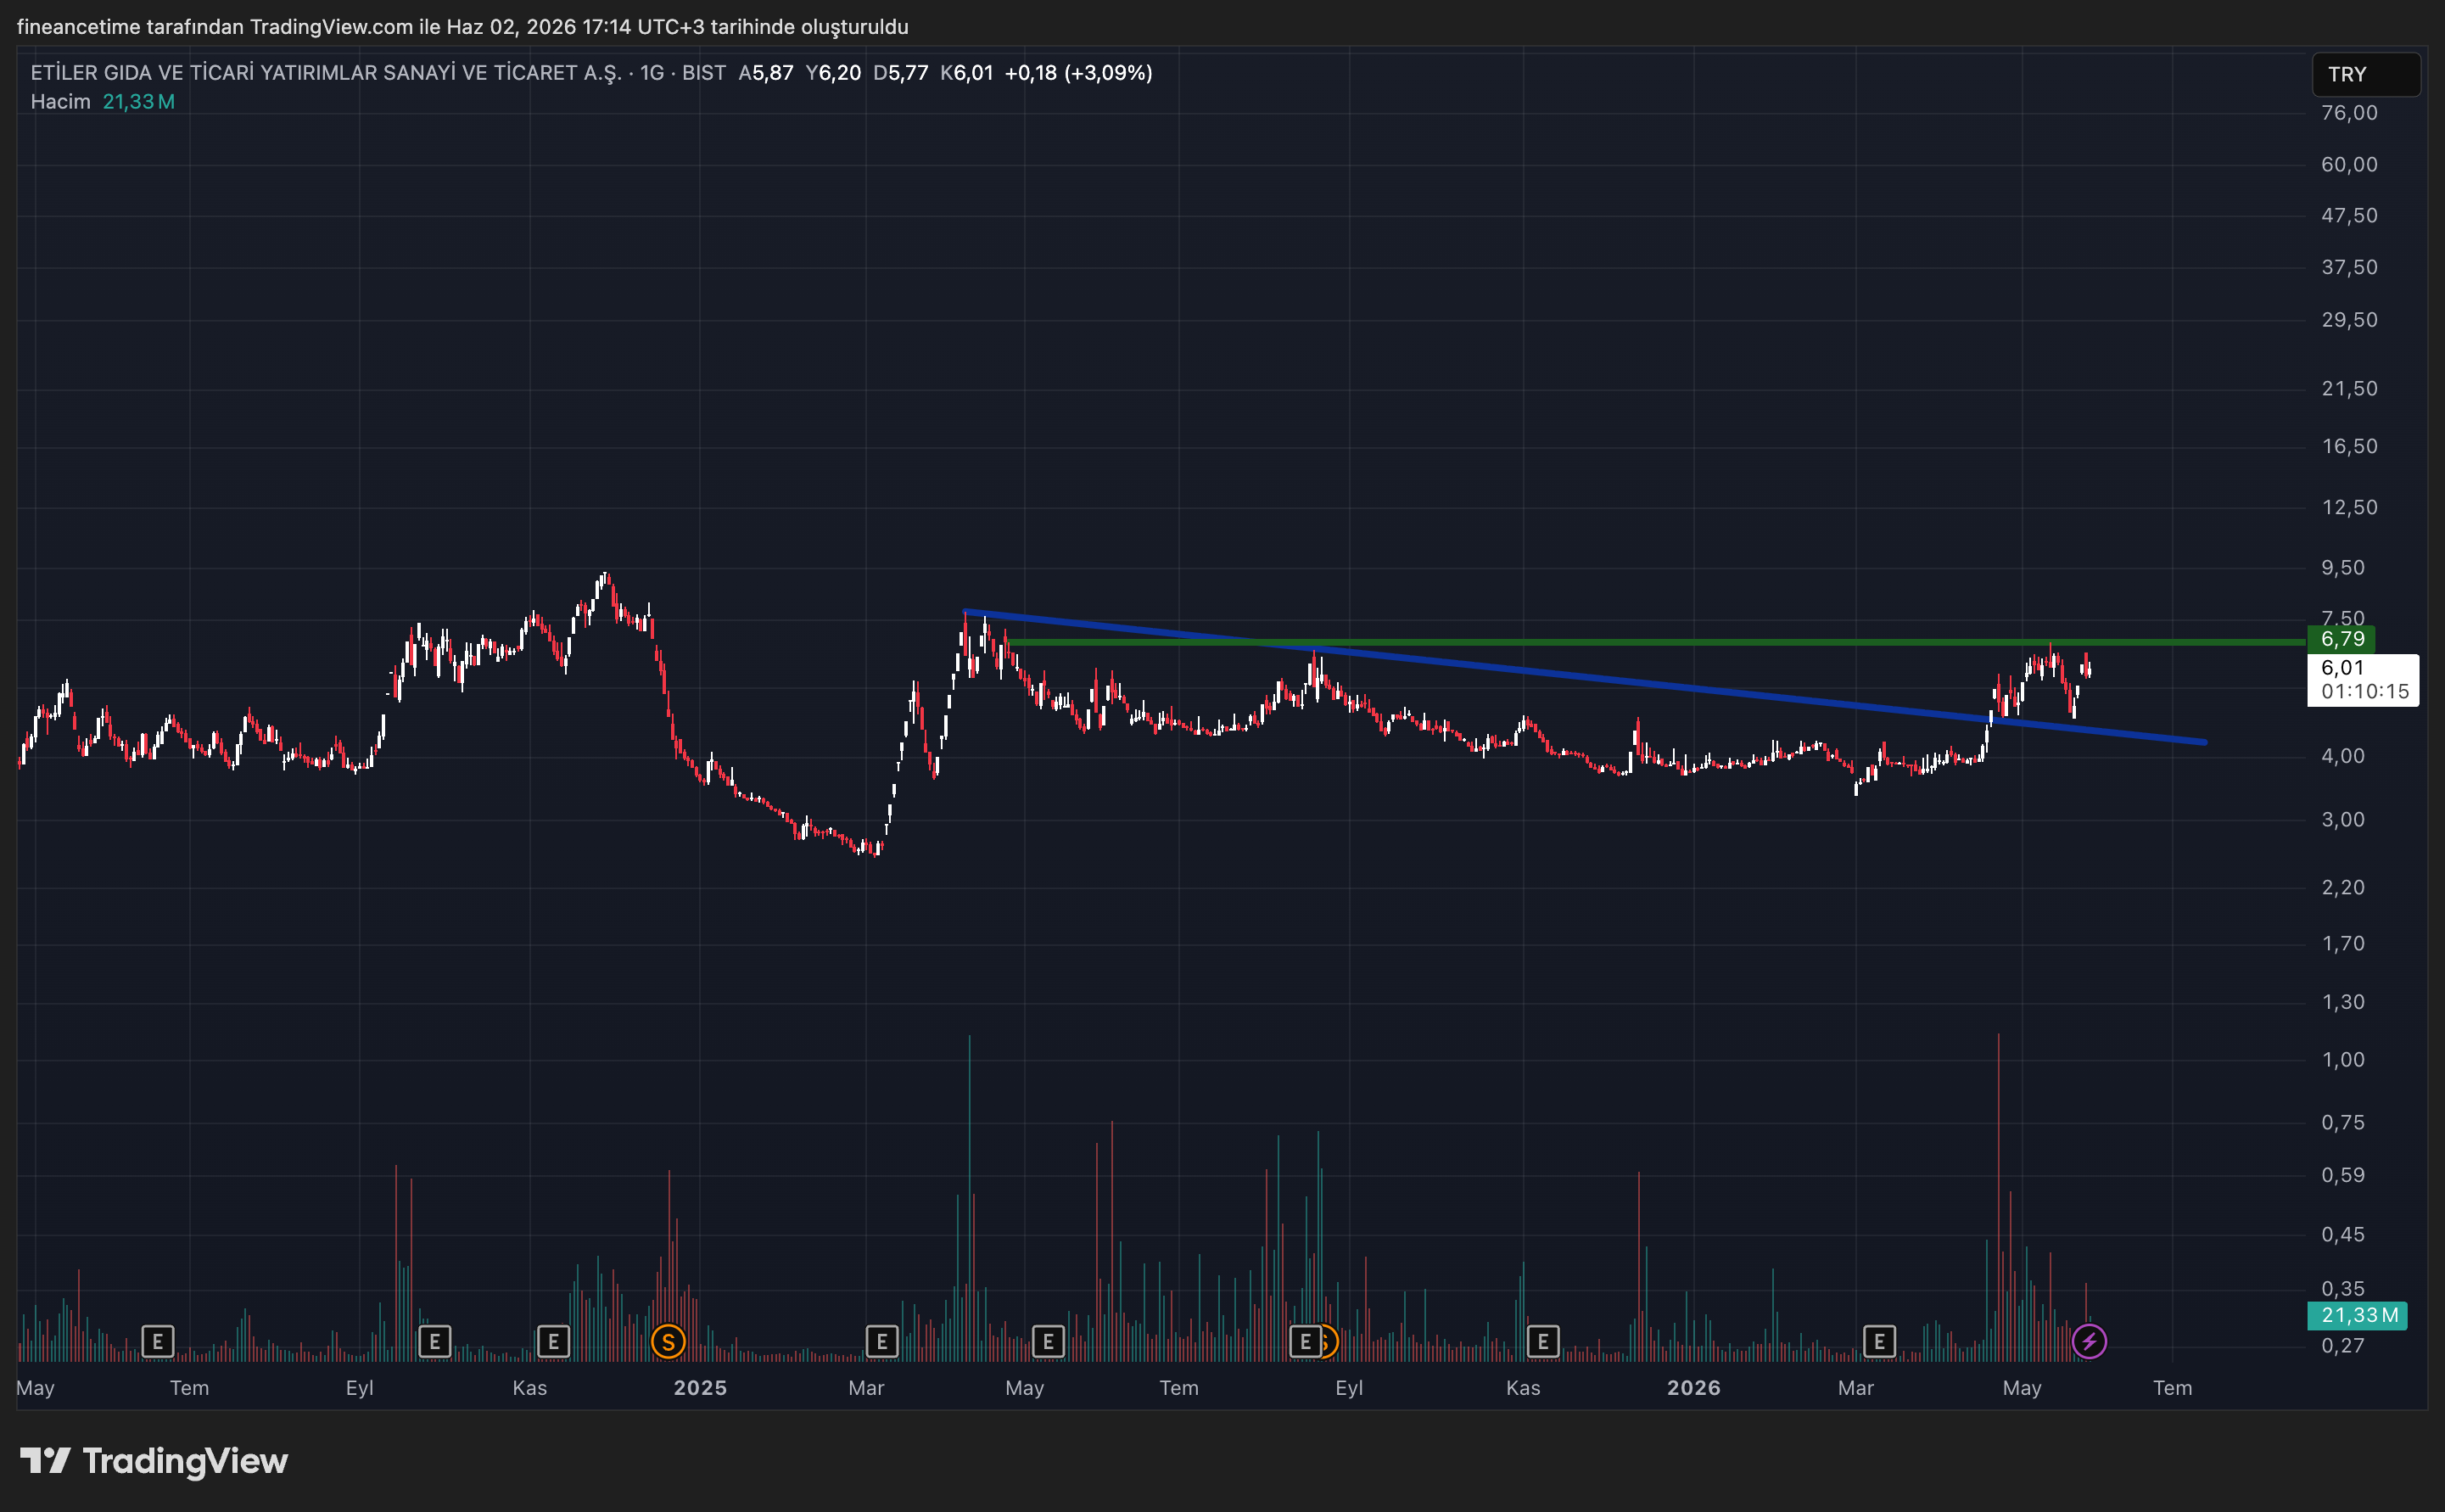Click the 2025 year label on time axis
2445x1512 pixels.
coord(700,1388)
